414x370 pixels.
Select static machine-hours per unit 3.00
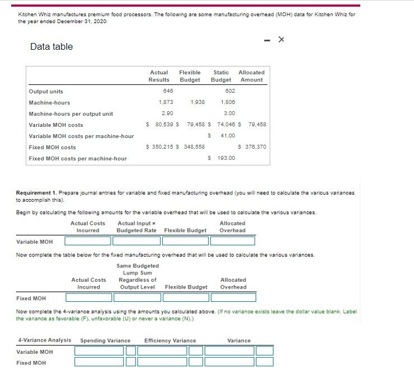[x=229, y=113]
